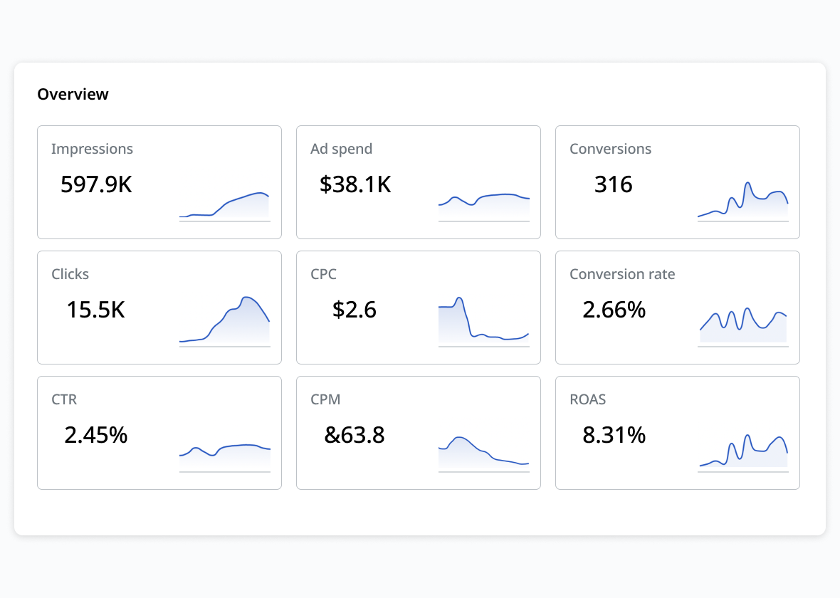Click the CPC value $2.6
The width and height of the screenshot is (840, 598).
352,309
